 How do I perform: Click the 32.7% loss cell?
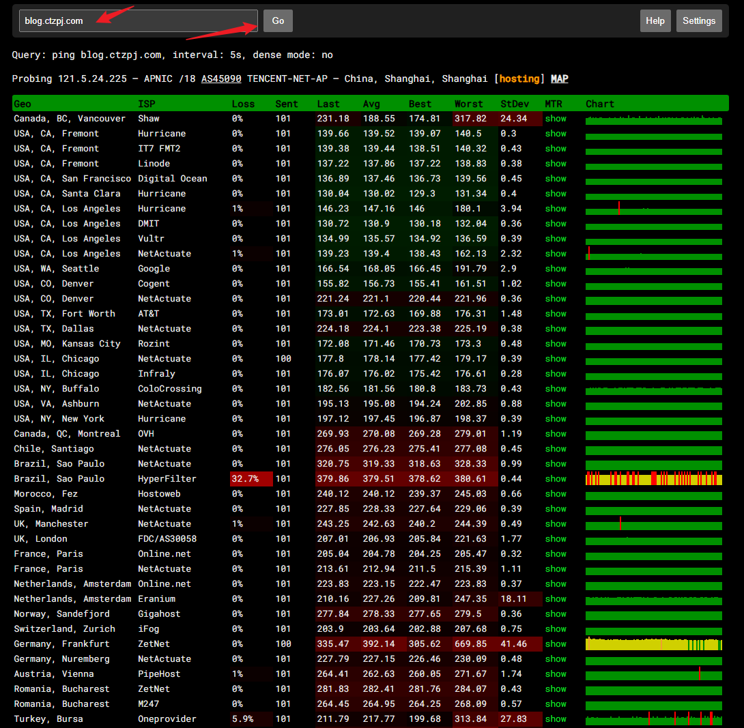click(x=251, y=479)
